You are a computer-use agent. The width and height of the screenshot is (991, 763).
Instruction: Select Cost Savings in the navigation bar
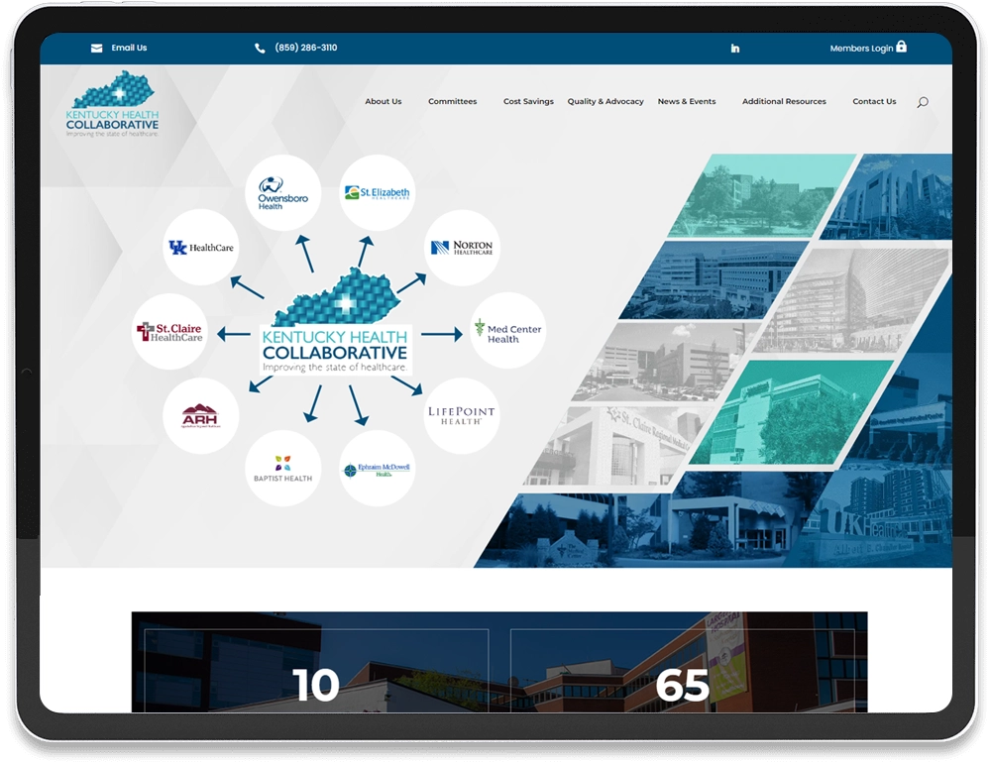click(528, 101)
